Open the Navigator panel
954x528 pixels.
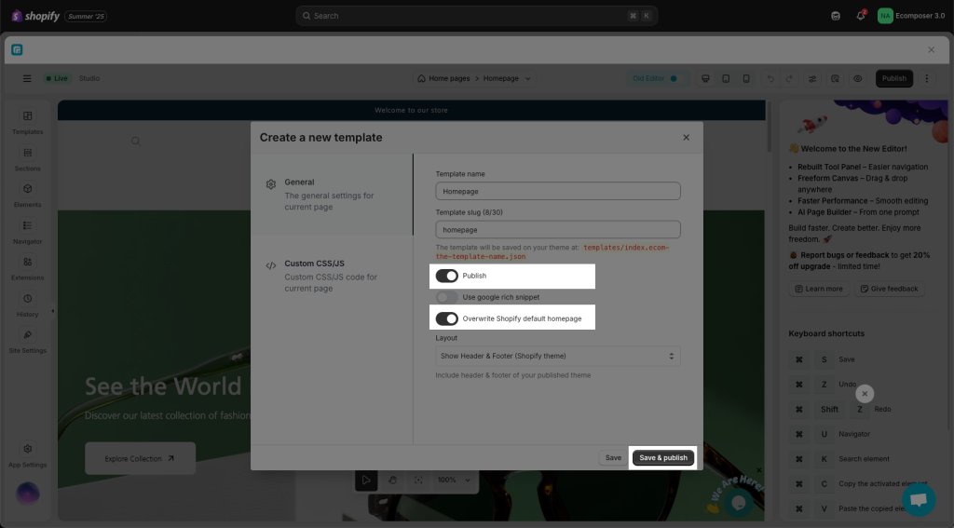coord(27,232)
